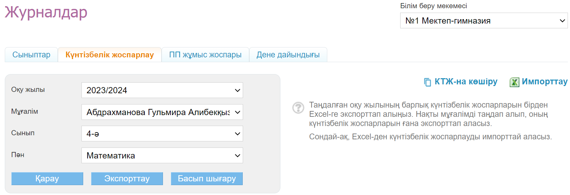Click the Оқу жылы field label
Viewport: 570px width, 195px height.
tap(28, 89)
